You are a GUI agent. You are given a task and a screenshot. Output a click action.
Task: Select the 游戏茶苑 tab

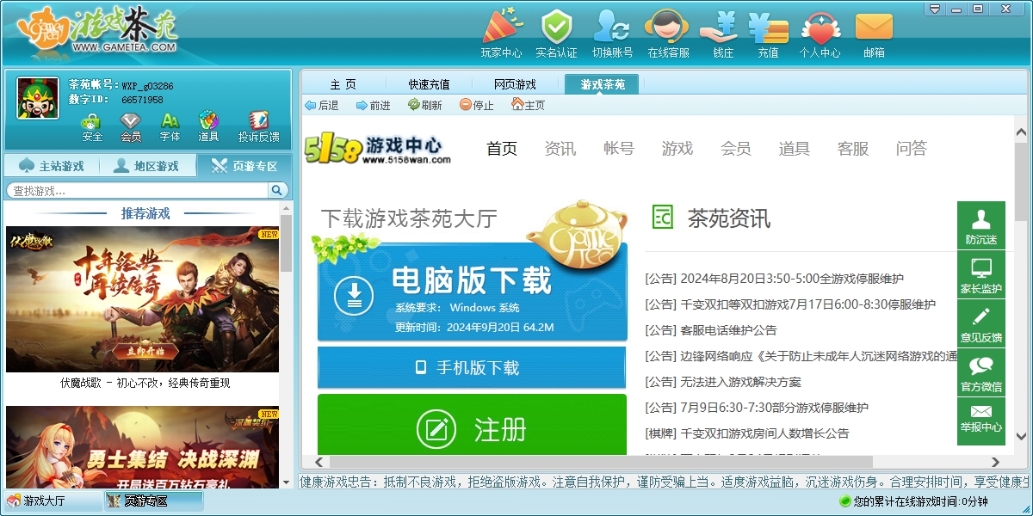click(603, 84)
